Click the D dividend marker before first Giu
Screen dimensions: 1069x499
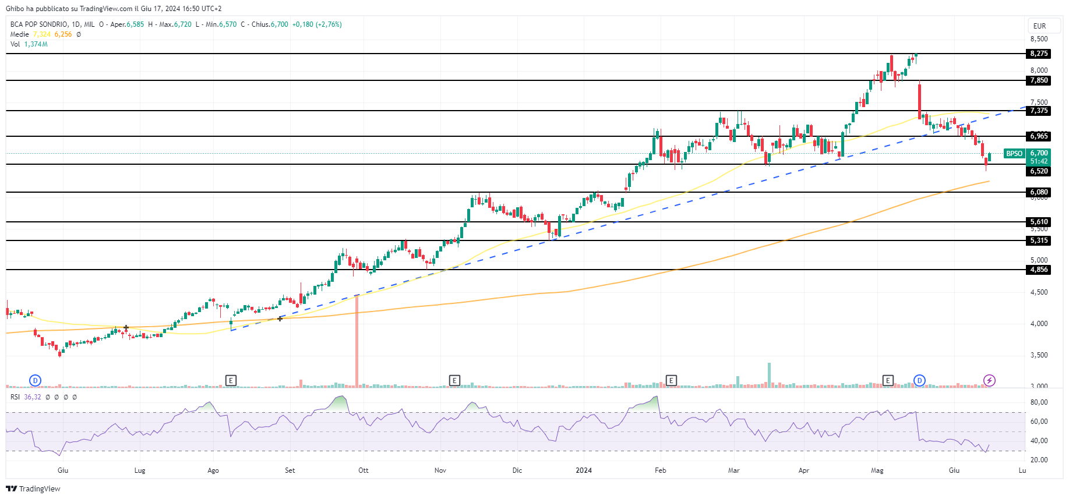(35, 380)
